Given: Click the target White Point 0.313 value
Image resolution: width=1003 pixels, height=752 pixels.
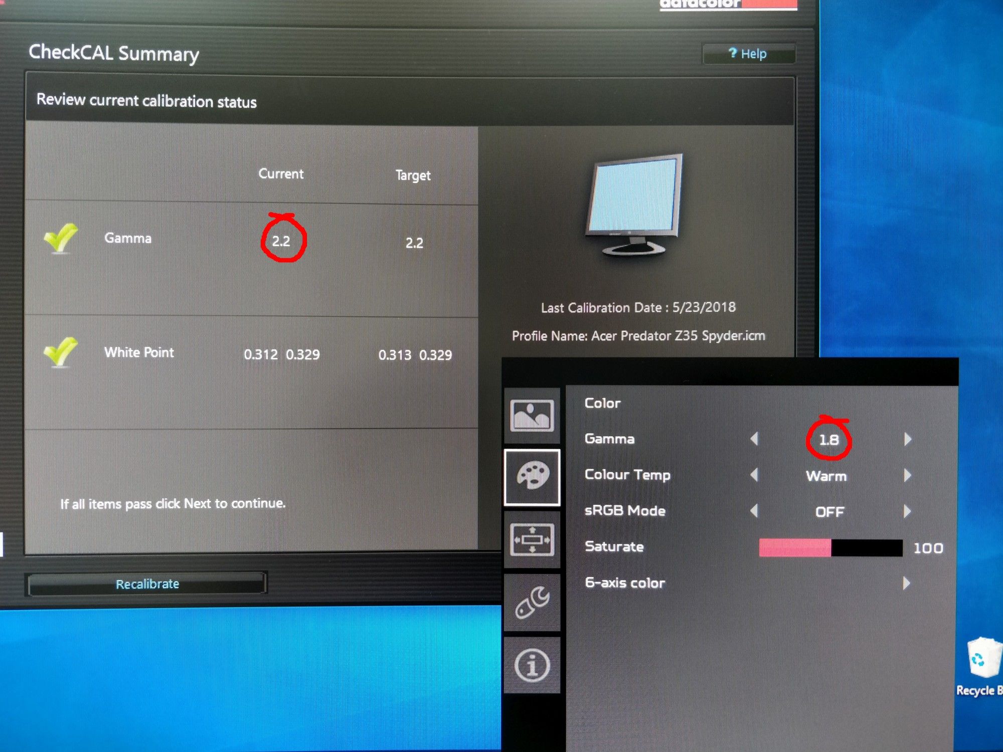Looking at the screenshot, I should pos(395,355).
